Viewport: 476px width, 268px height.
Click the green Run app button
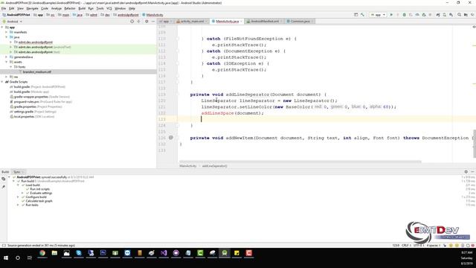[x=391, y=15]
